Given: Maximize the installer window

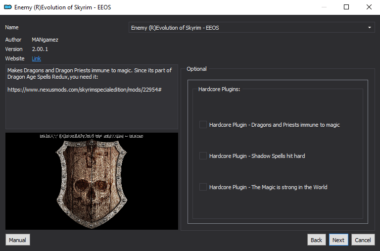Looking at the screenshot, I should 346,7.
